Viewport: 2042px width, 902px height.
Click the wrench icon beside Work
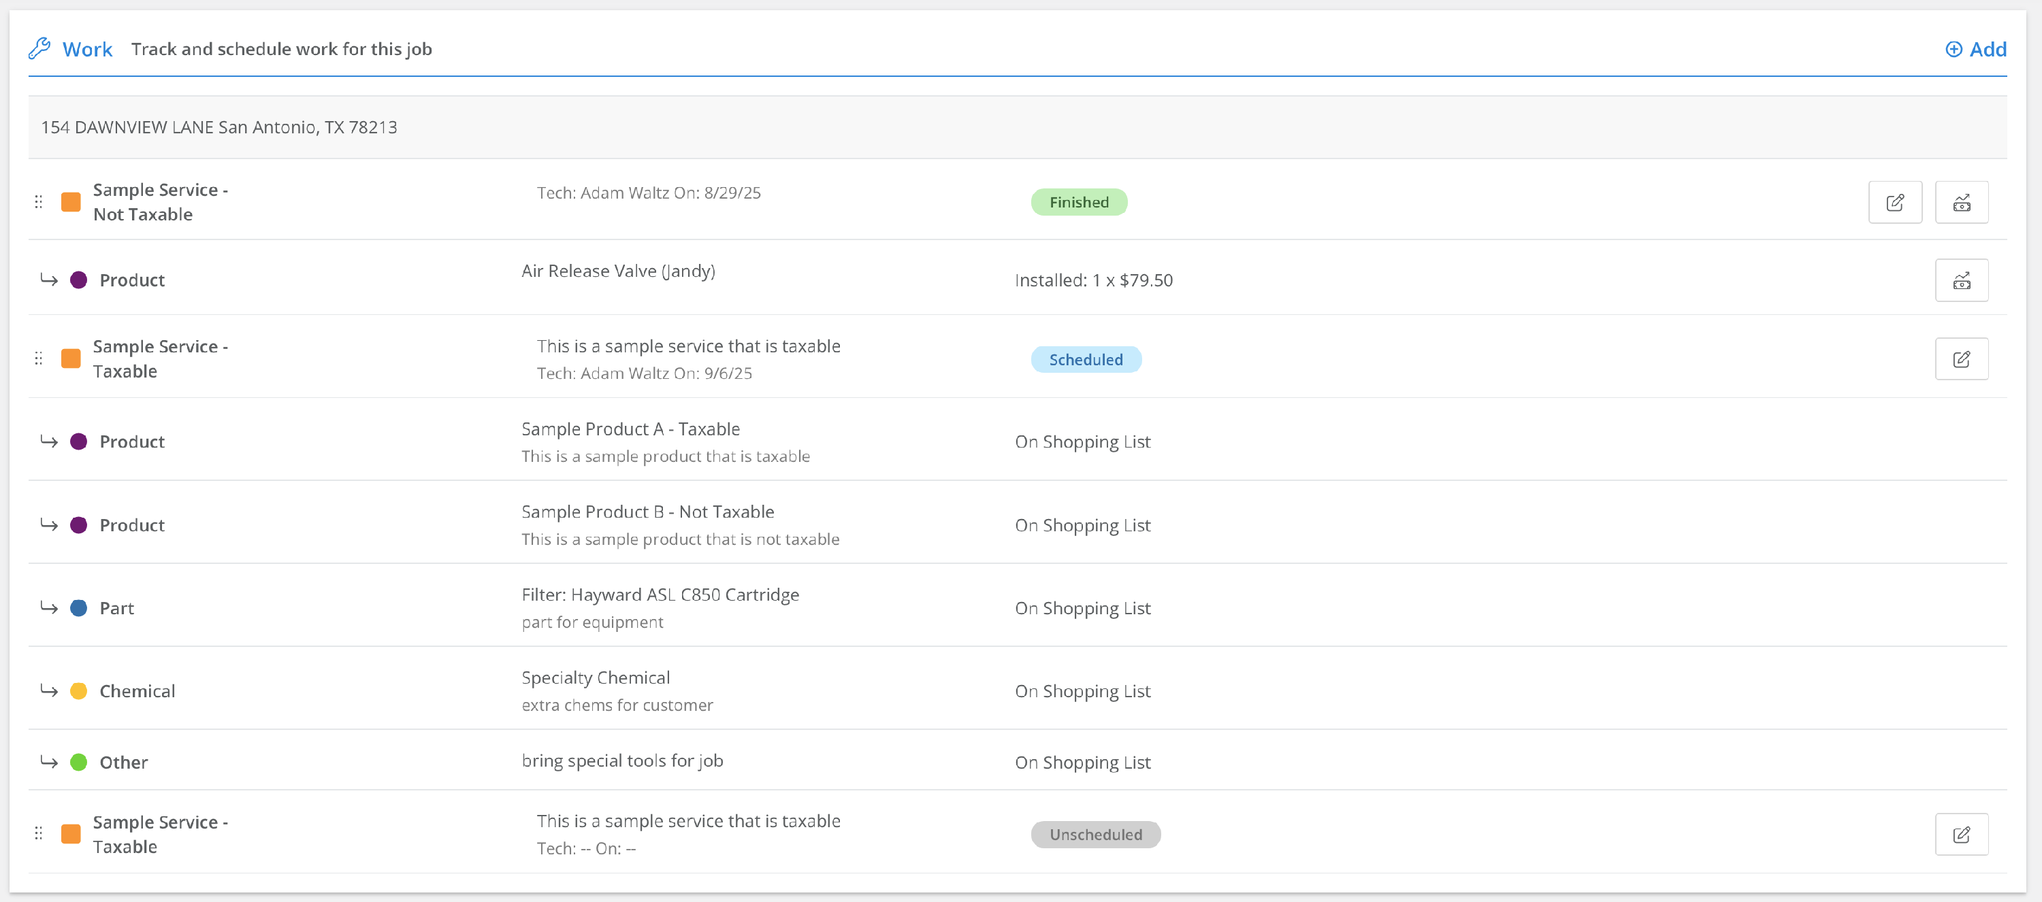[x=39, y=49]
